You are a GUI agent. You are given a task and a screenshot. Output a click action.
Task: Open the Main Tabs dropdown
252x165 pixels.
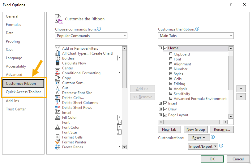pyautogui.click(x=196, y=35)
